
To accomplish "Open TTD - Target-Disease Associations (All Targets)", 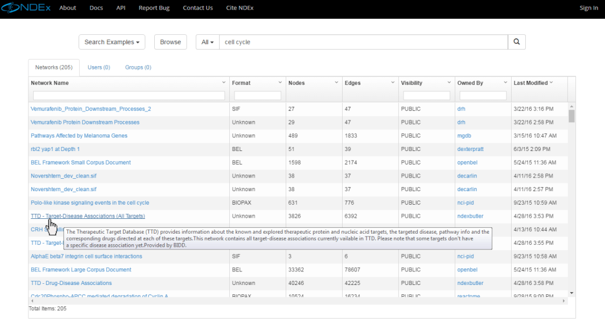I will 87,216.
